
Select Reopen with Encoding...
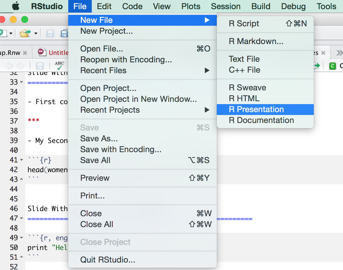tap(143, 59)
